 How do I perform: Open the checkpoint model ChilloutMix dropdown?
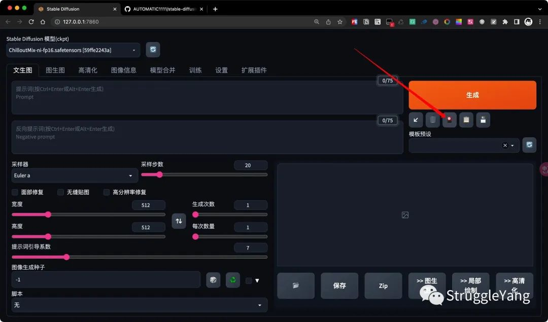point(73,50)
